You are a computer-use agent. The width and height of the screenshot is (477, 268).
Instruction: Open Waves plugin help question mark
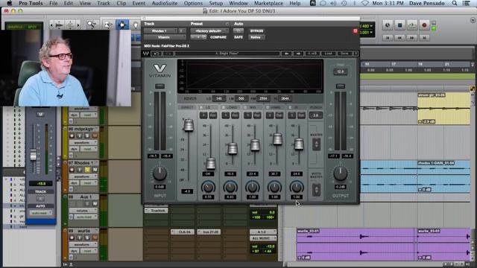click(x=356, y=54)
